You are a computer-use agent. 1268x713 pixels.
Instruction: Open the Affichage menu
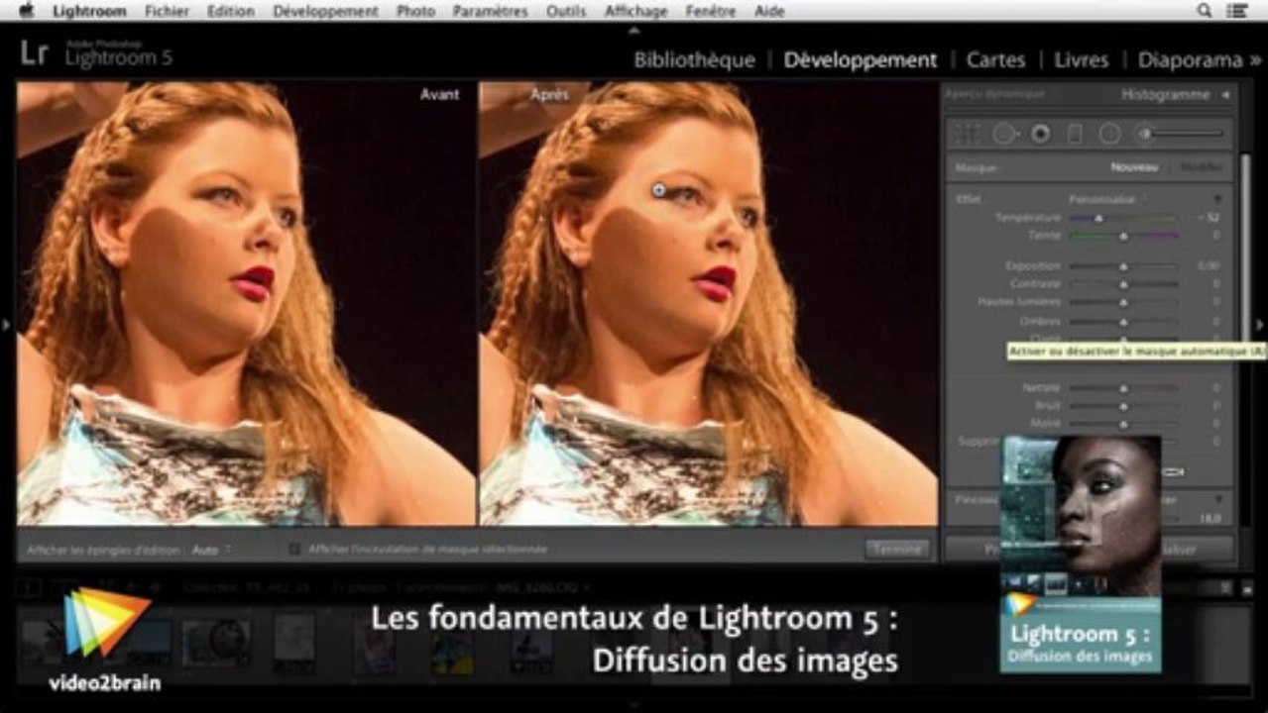pyautogui.click(x=635, y=11)
